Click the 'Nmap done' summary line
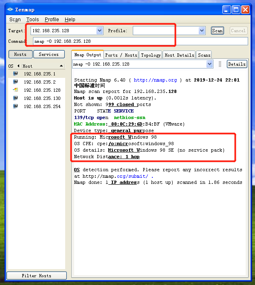Screen dimensions: 255x285 coord(158,182)
